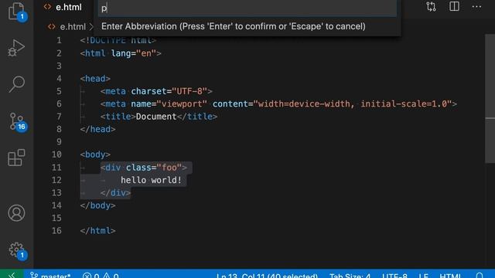The image size is (495, 278).
Task: Open the Manage gear menu
Action: click(x=17, y=251)
